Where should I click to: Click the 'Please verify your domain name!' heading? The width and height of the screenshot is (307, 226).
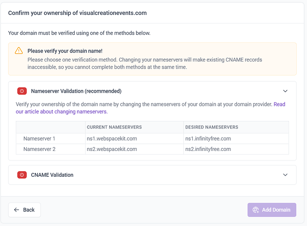pos(65,51)
